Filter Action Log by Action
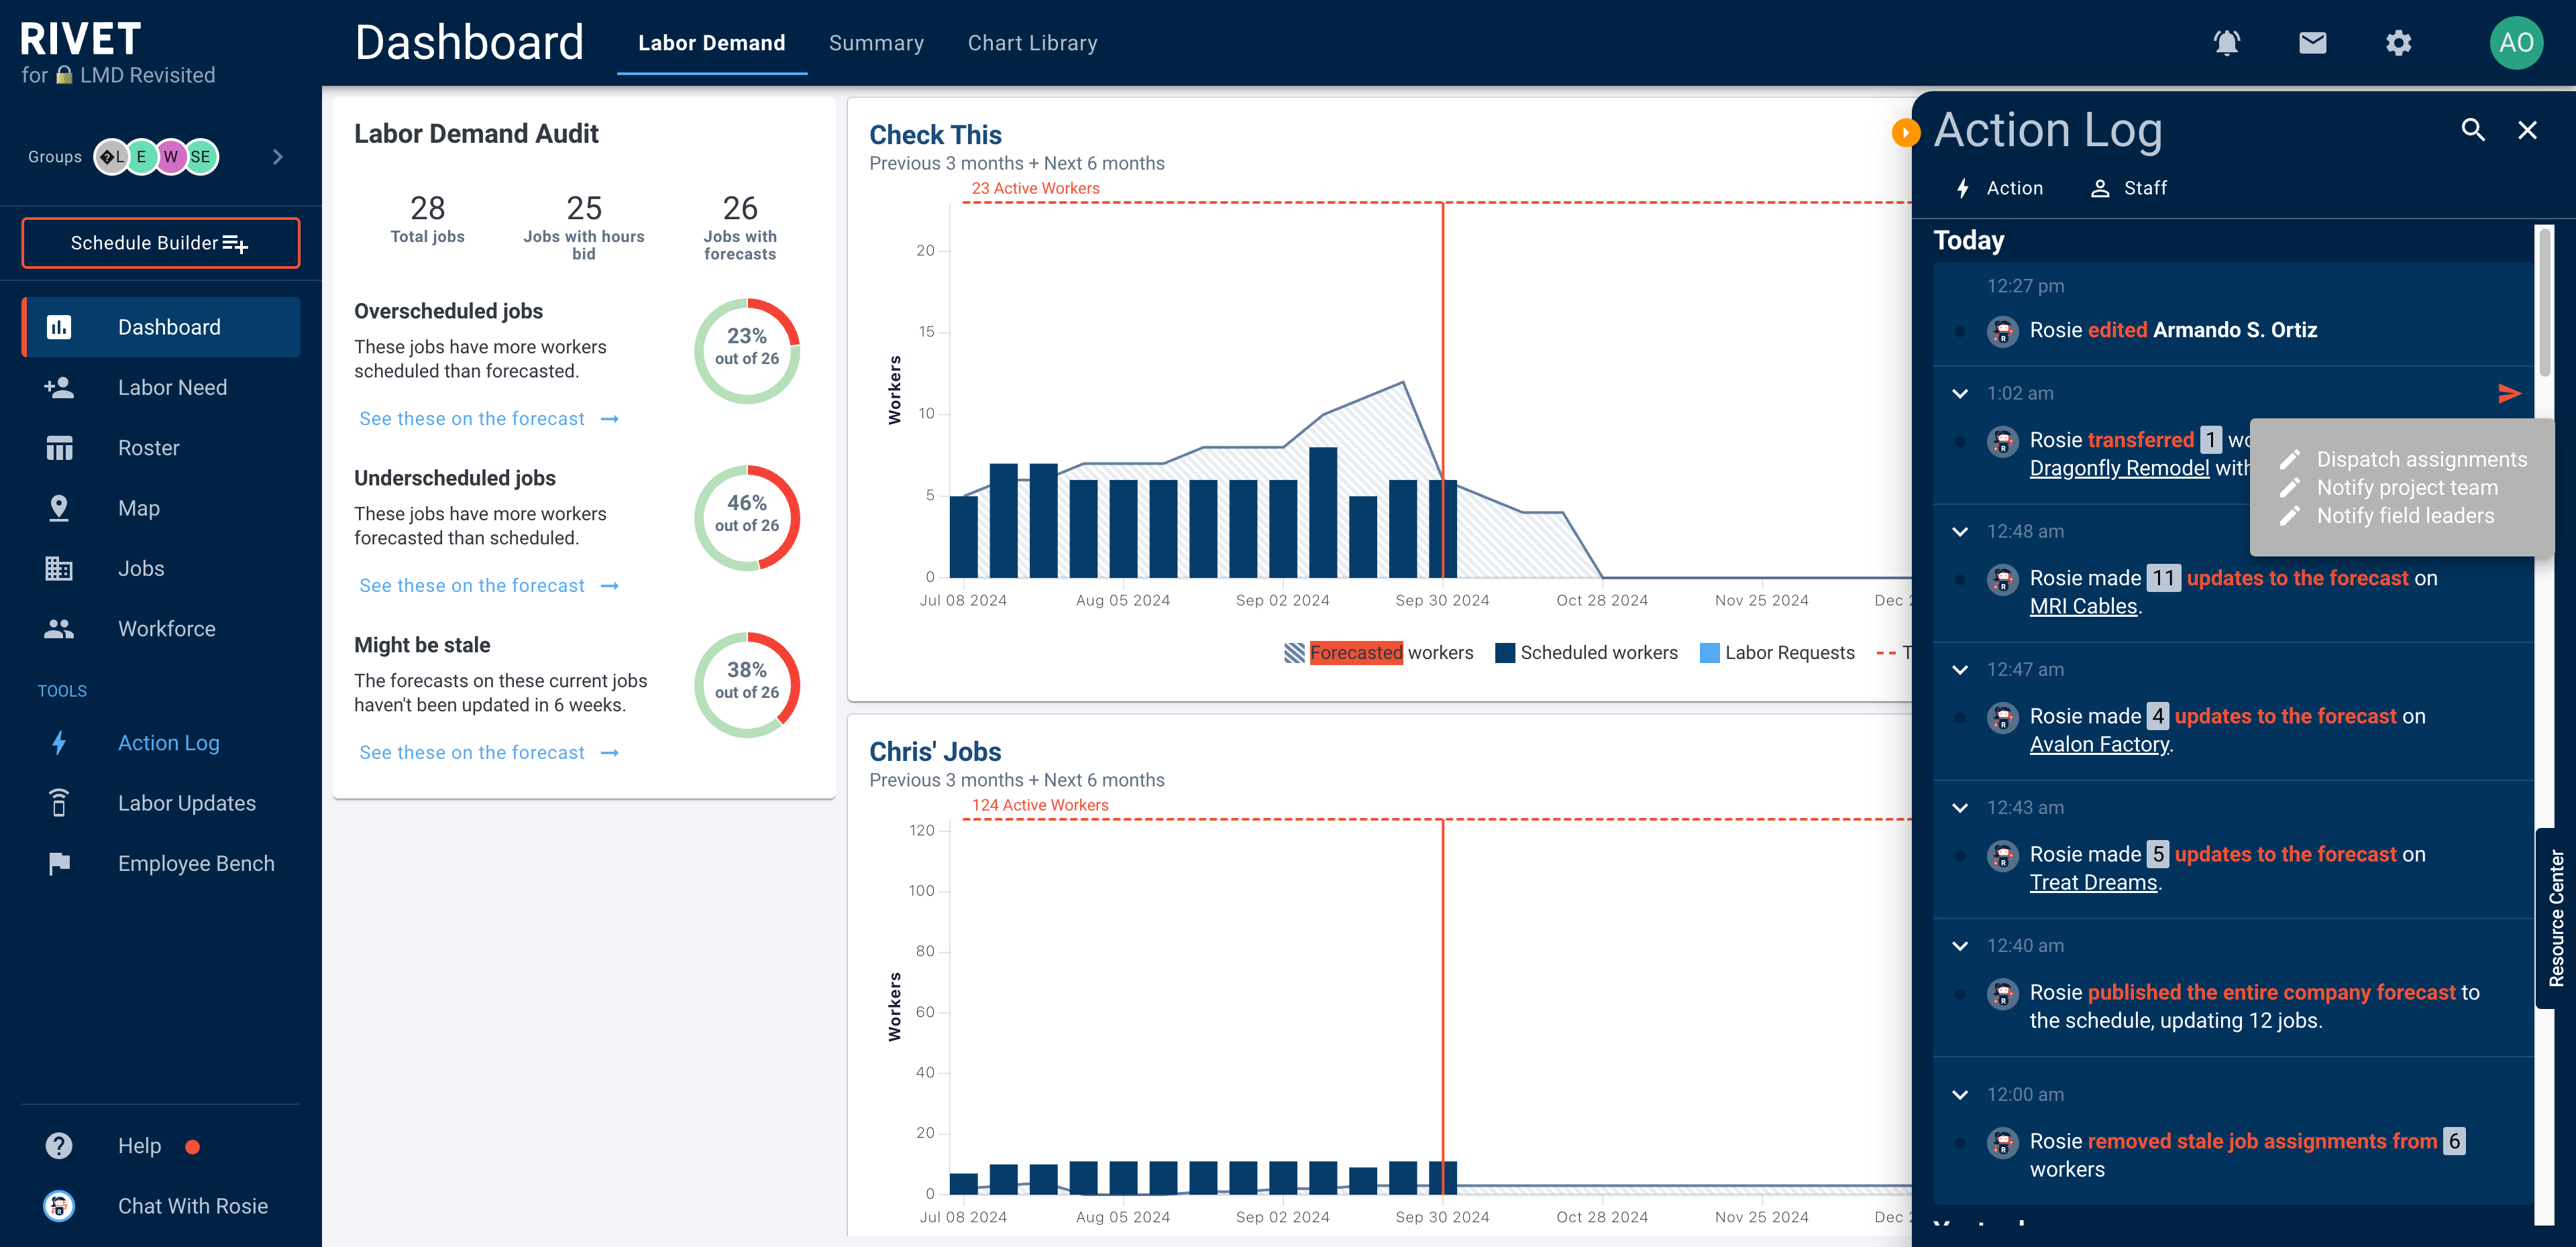This screenshot has width=2576, height=1247. [x=2000, y=188]
